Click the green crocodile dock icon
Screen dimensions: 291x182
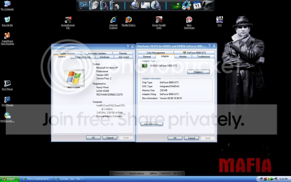(176, 5)
